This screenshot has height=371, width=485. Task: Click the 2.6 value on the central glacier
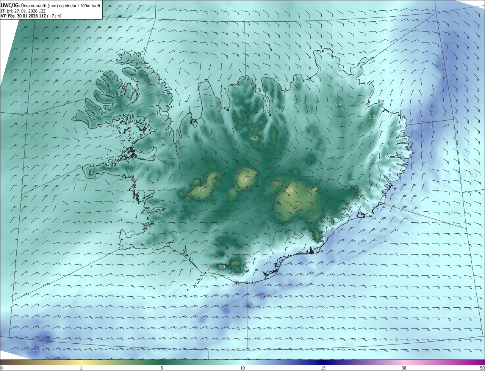(x=244, y=179)
